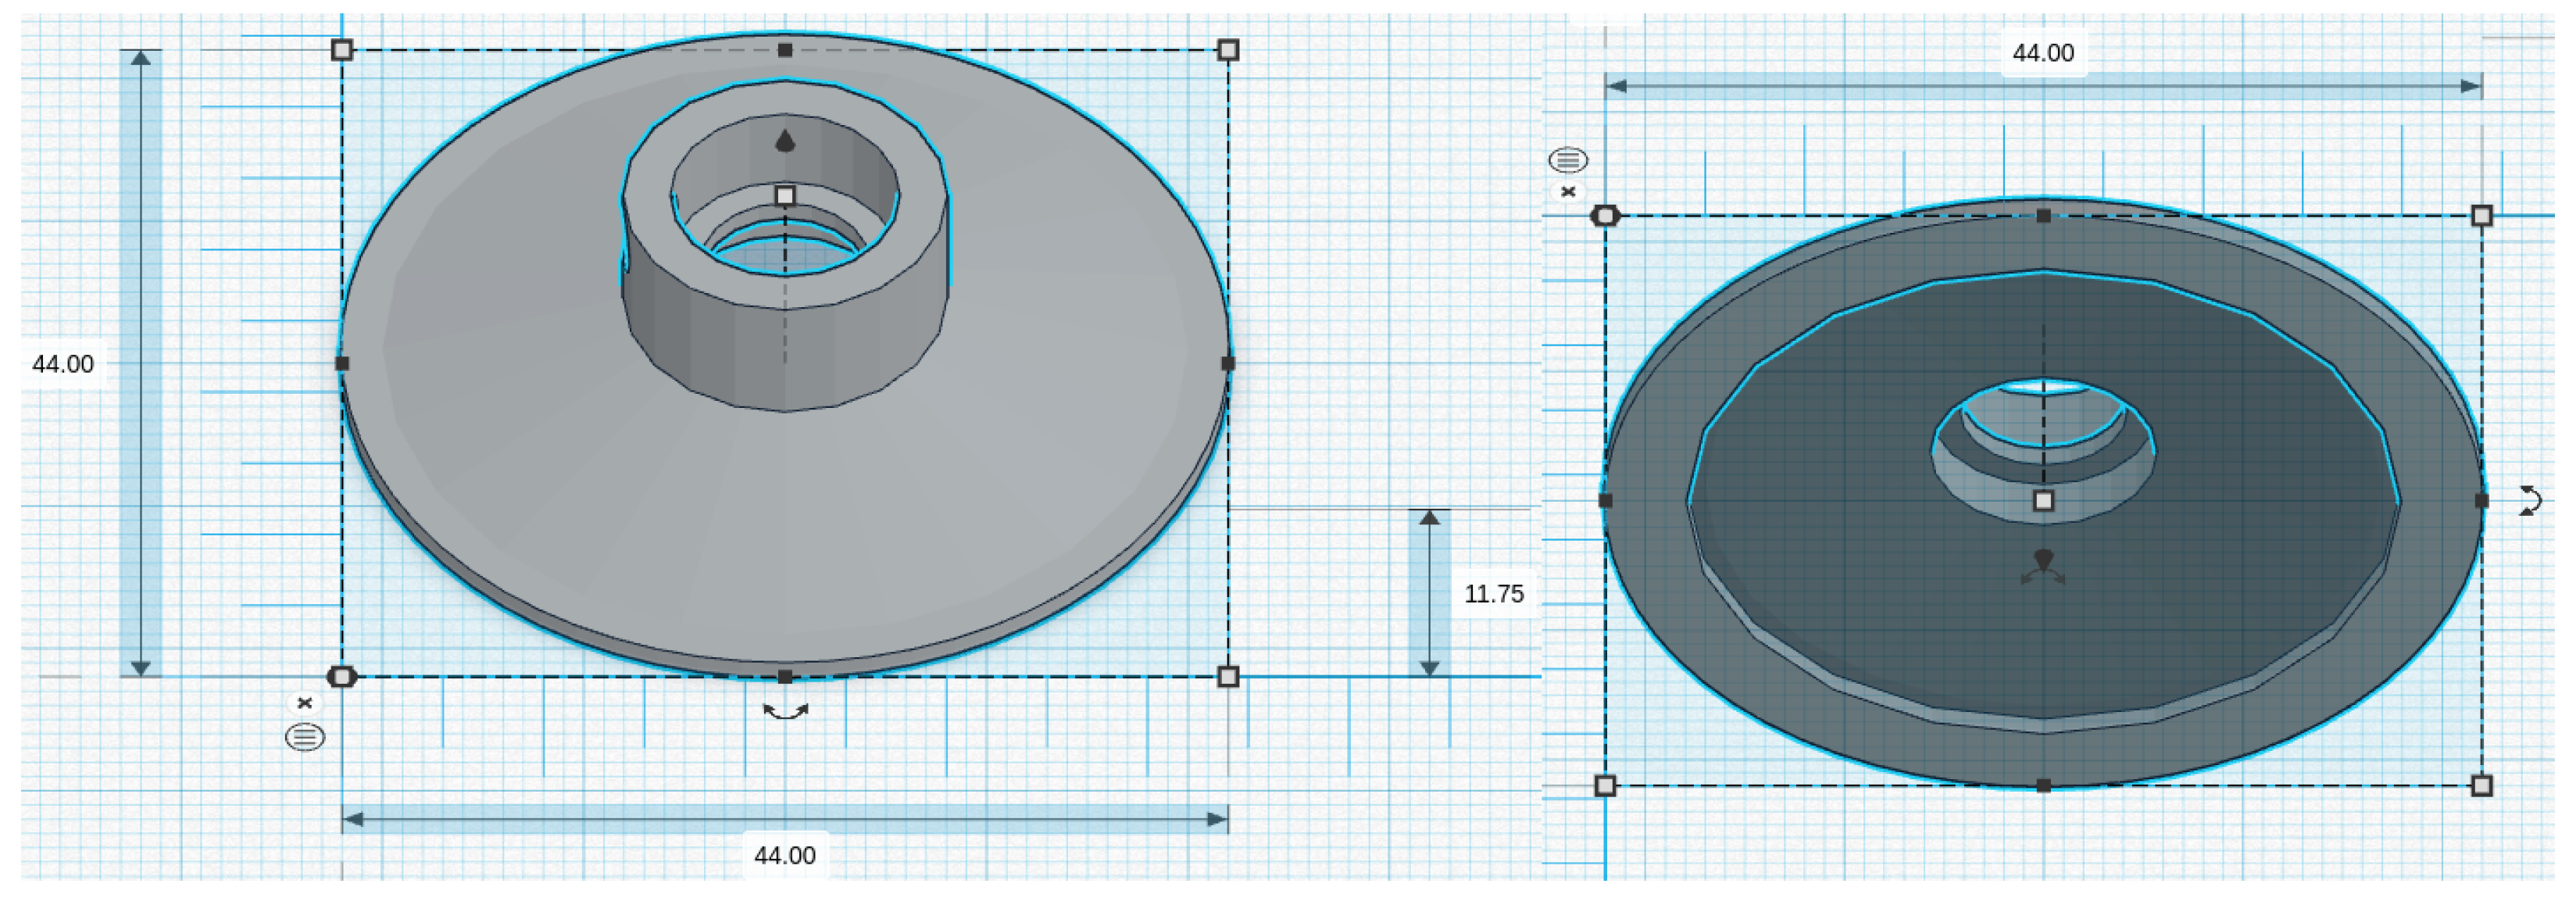Click white center height handle on dark disc
Image resolution: width=2576 pixels, height=905 pixels.
pos(2043,500)
